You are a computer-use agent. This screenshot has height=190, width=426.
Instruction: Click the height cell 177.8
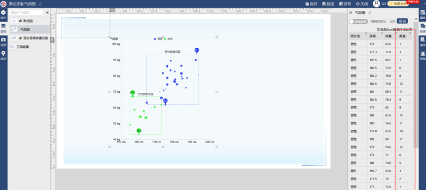[376, 131]
